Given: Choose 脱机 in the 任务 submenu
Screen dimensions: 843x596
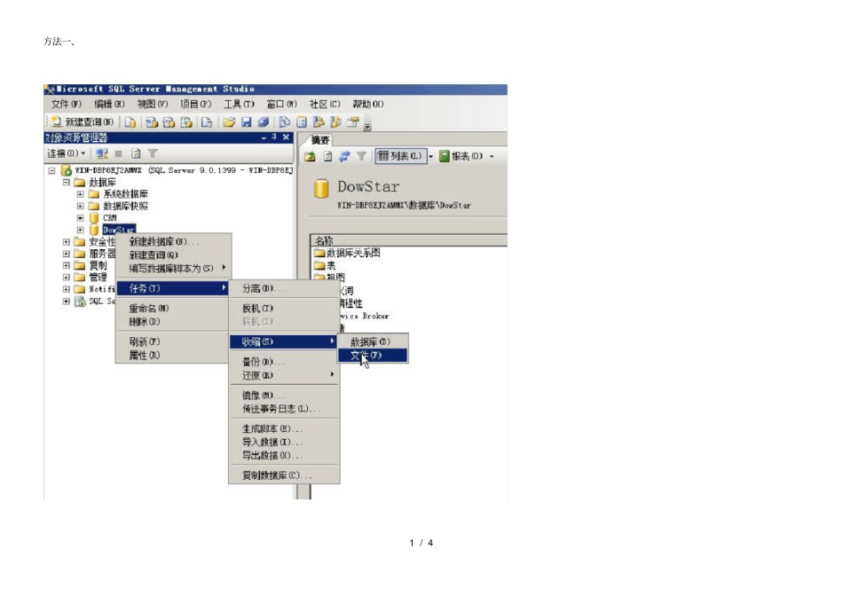Looking at the screenshot, I should coord(284,309).
